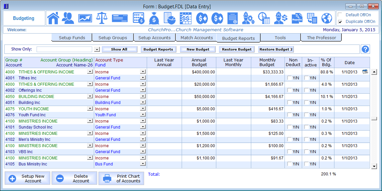Open the Reports documents icon
The width and height of the screenshot is (382, 191).
point(297,18)
